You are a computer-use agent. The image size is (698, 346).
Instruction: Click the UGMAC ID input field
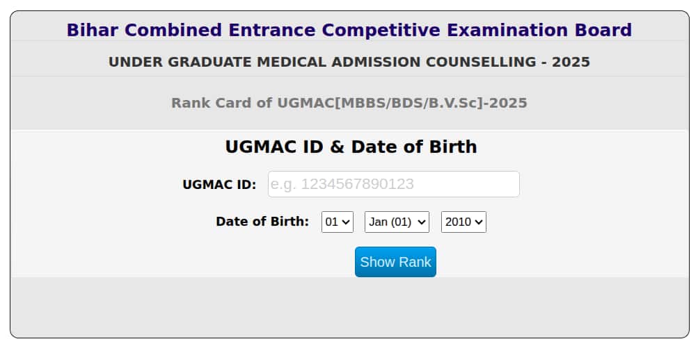393,184
